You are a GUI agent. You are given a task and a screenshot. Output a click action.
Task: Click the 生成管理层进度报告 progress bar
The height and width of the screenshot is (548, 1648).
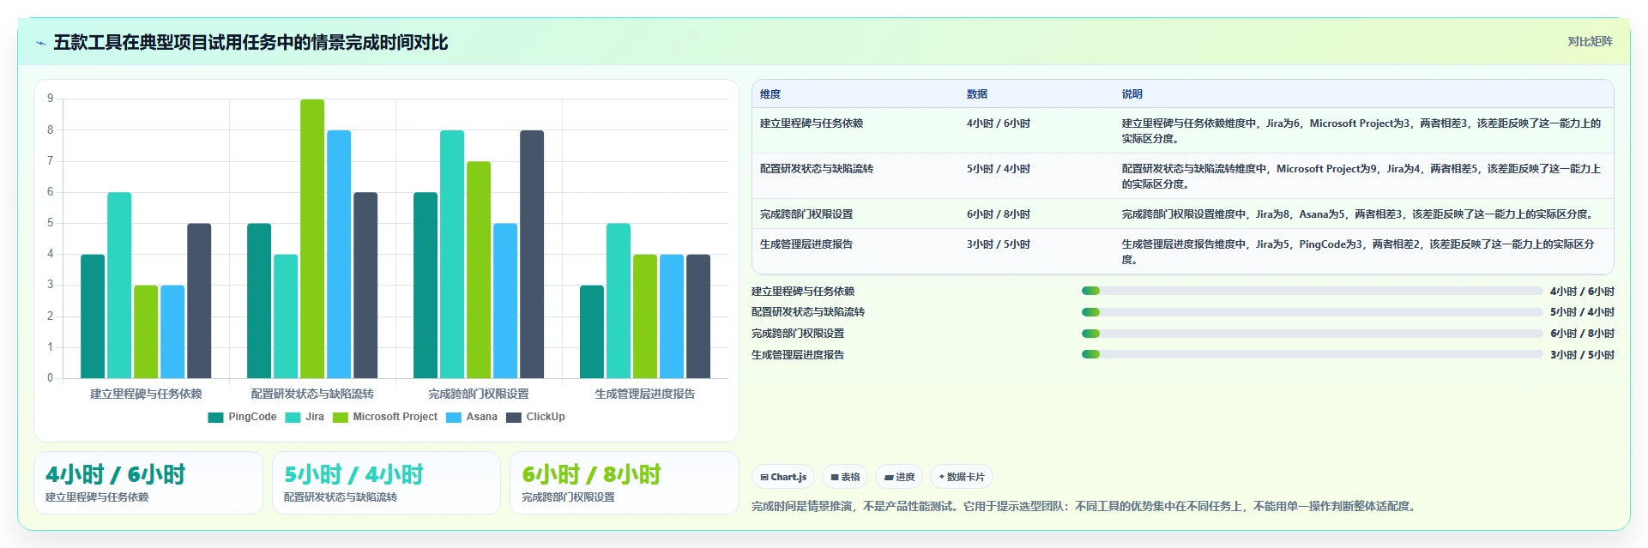[x=1312, y=354]
